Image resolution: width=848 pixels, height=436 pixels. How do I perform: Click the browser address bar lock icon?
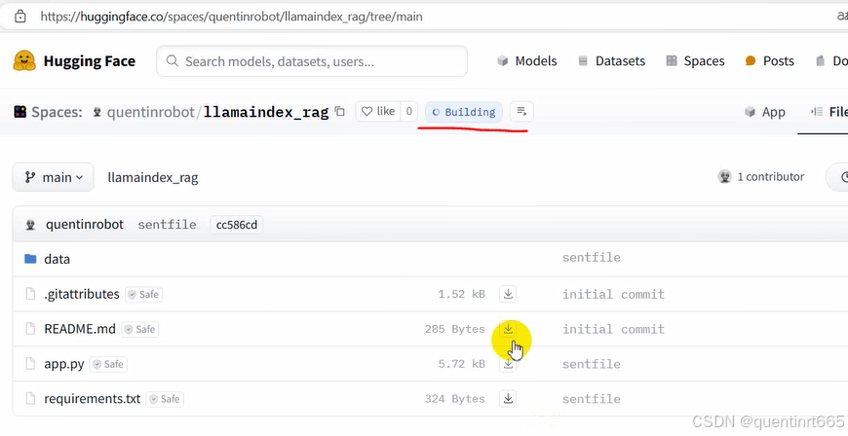point(20,17)
